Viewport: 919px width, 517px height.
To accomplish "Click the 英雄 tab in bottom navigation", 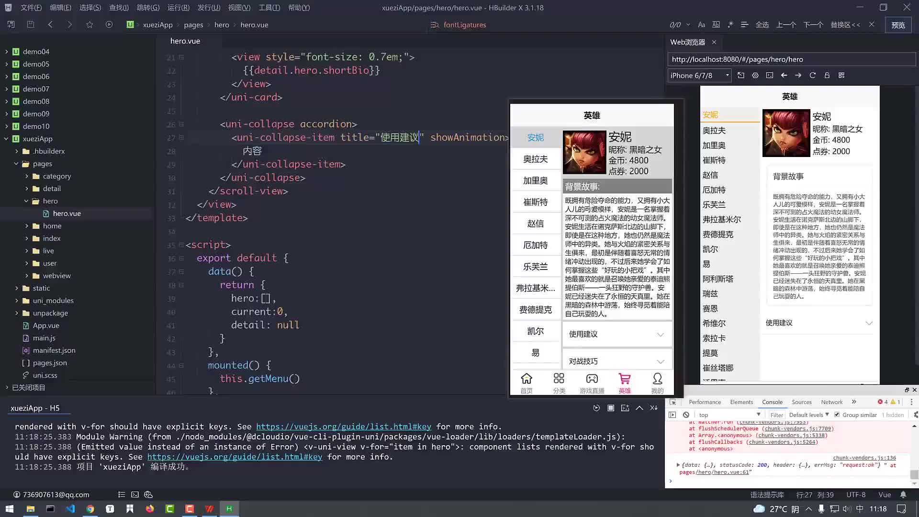I will click(x=625, y=383).
